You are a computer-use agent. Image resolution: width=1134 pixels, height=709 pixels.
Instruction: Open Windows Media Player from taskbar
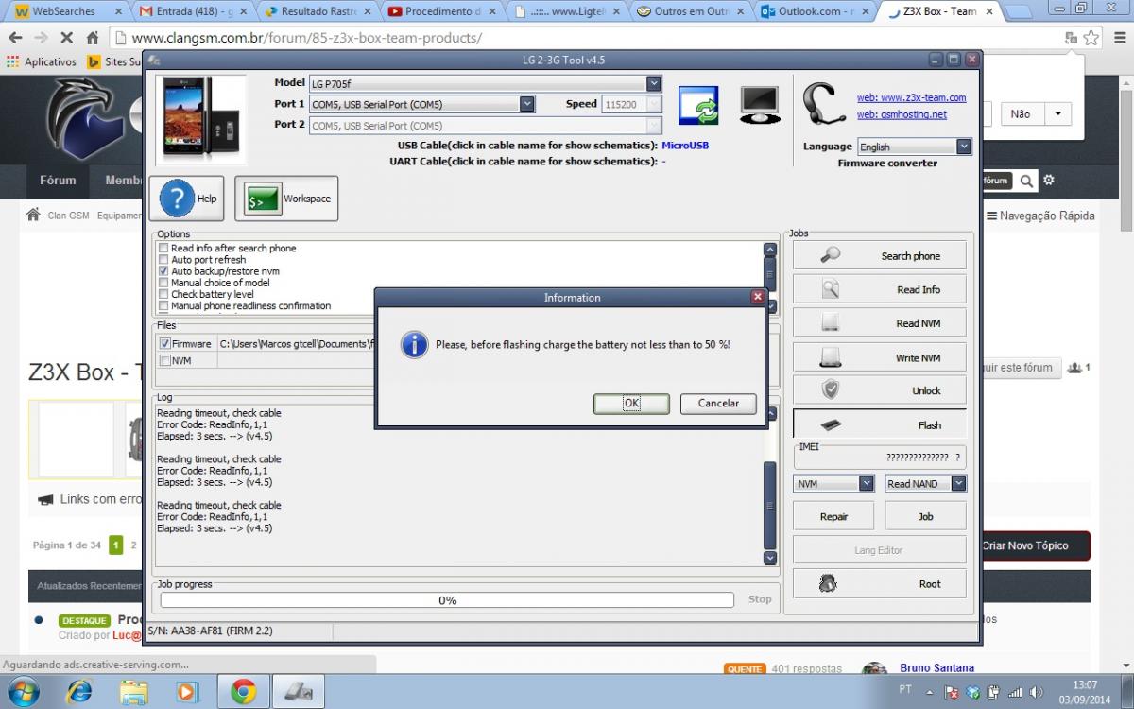click(x=187, y=692)
